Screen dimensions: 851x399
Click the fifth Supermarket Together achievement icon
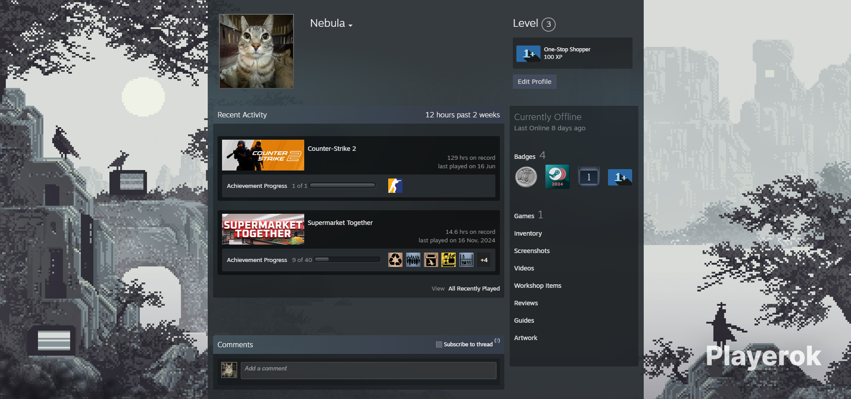(466, 260)
